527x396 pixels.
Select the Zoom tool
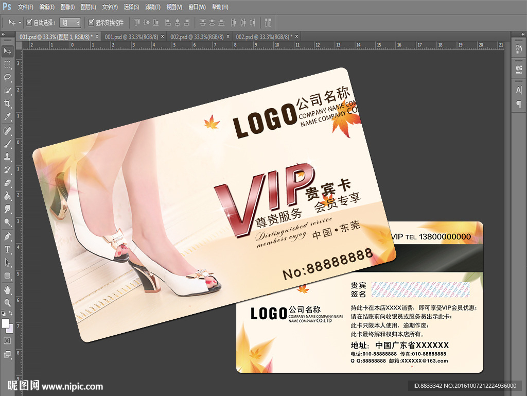coord(7,303)
